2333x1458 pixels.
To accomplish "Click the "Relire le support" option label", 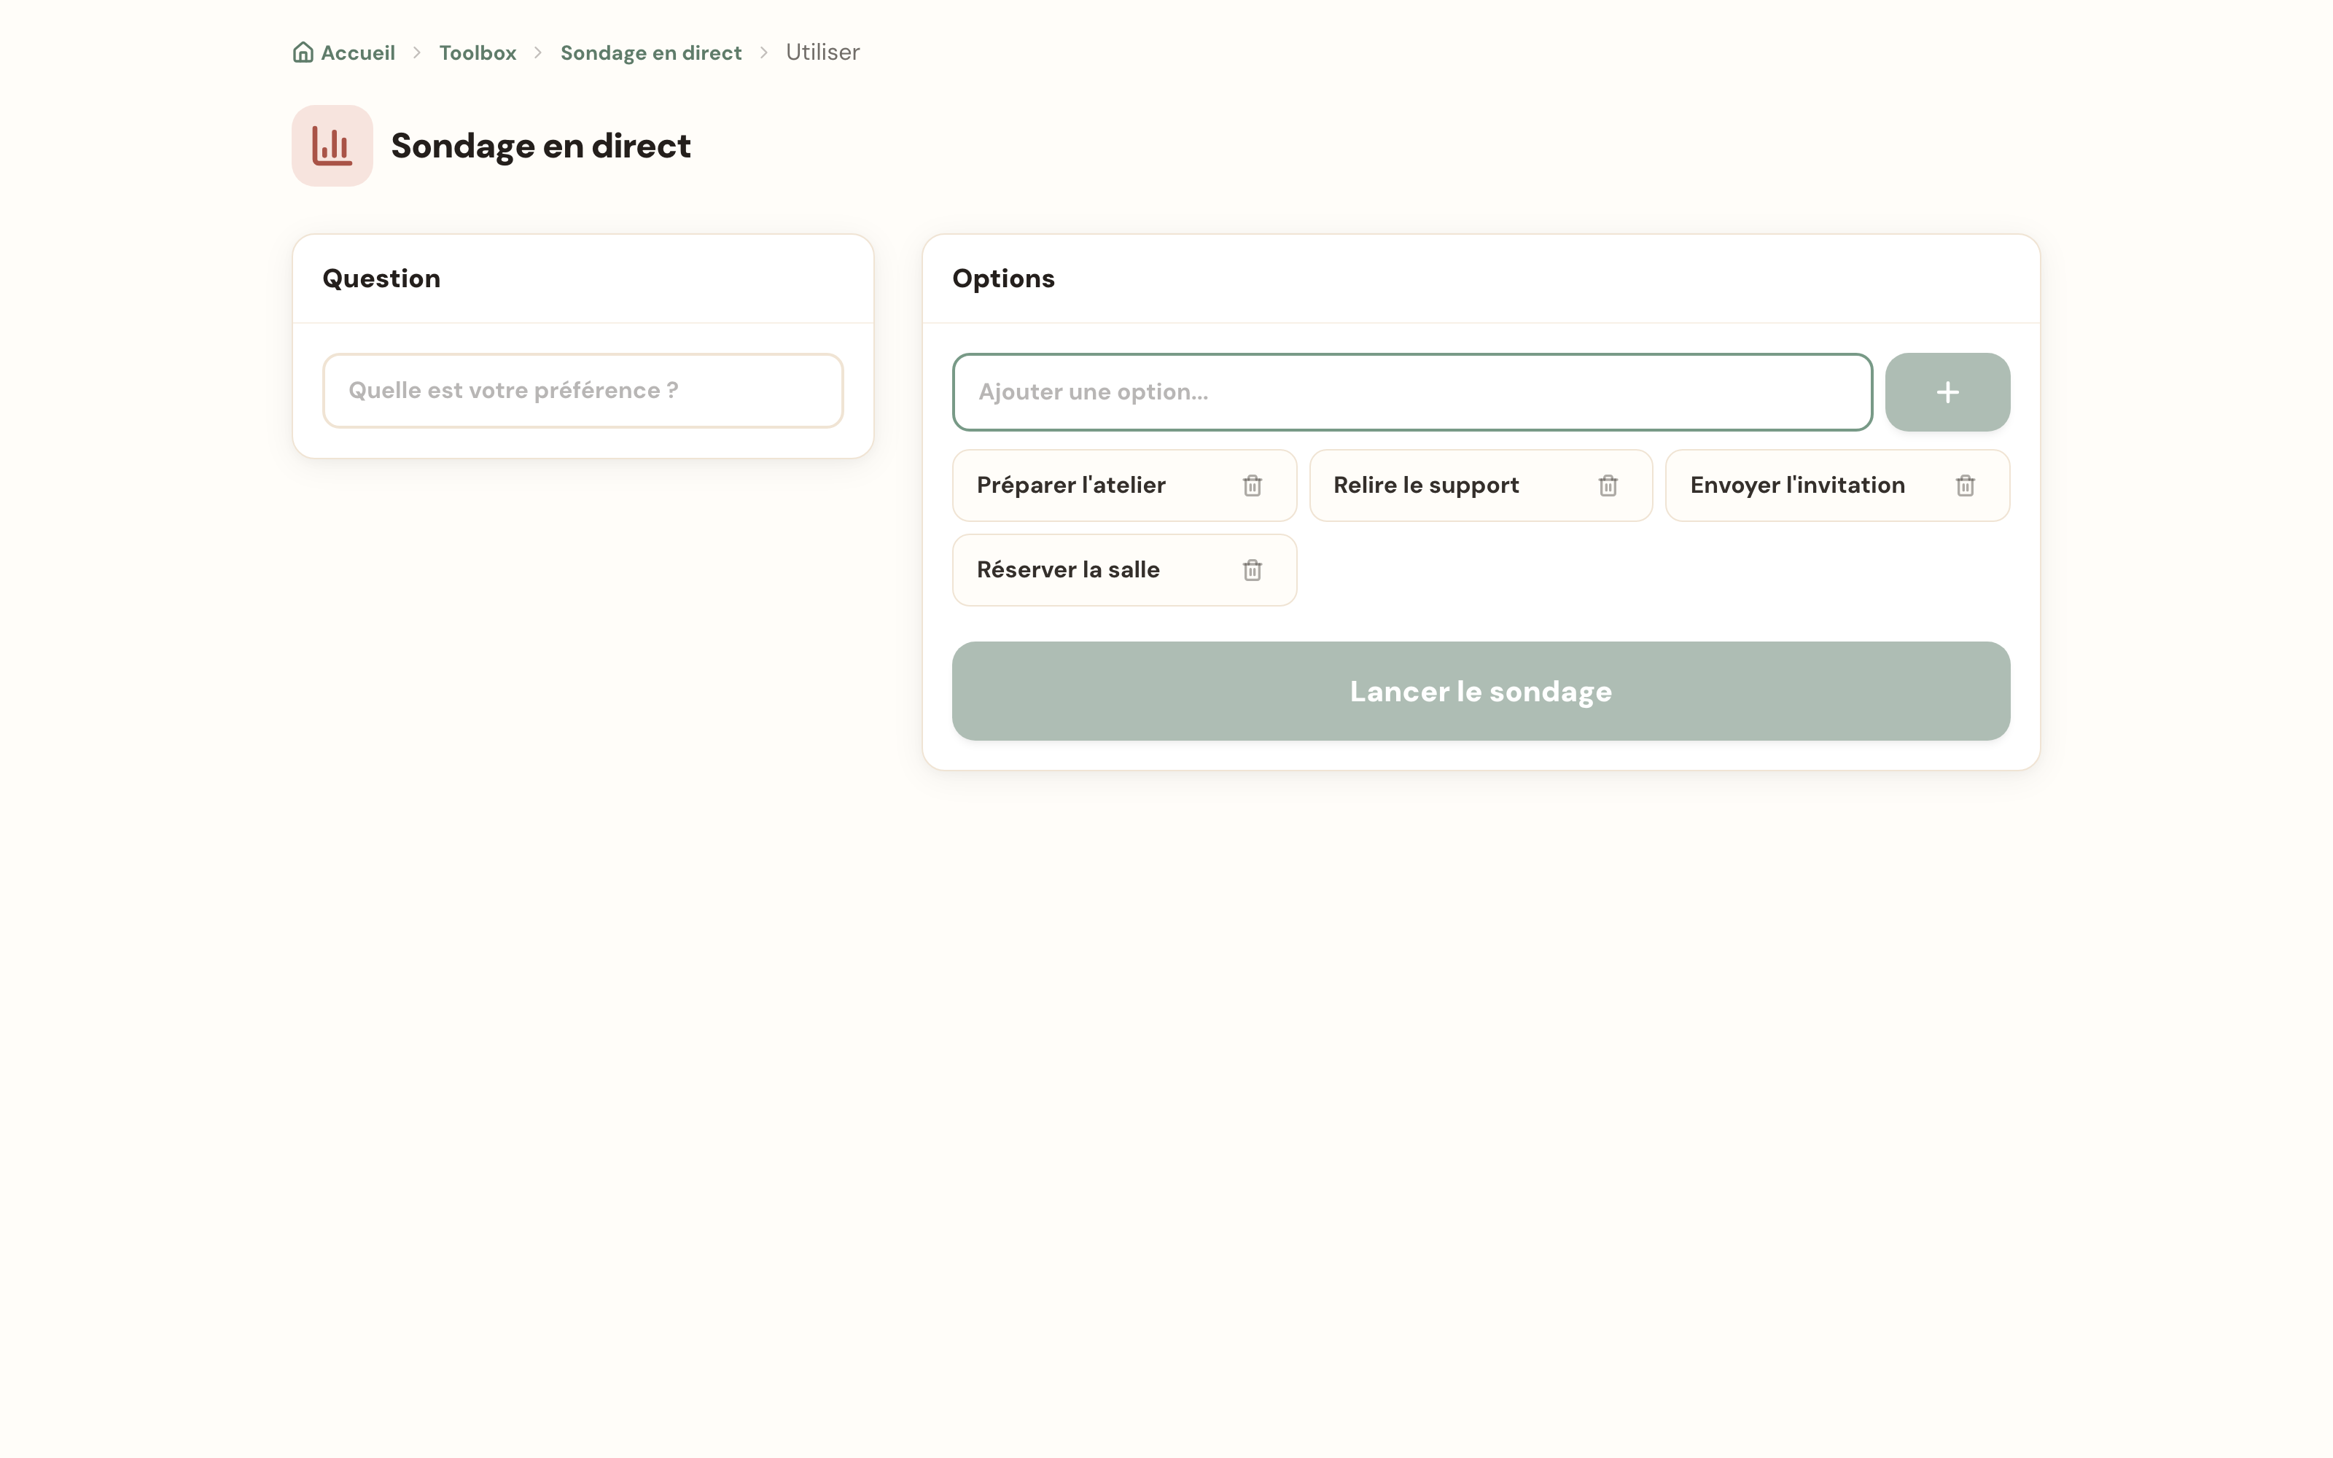I will pos(1426,485).
